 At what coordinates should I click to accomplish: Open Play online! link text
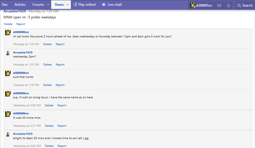tap(87, 5)
